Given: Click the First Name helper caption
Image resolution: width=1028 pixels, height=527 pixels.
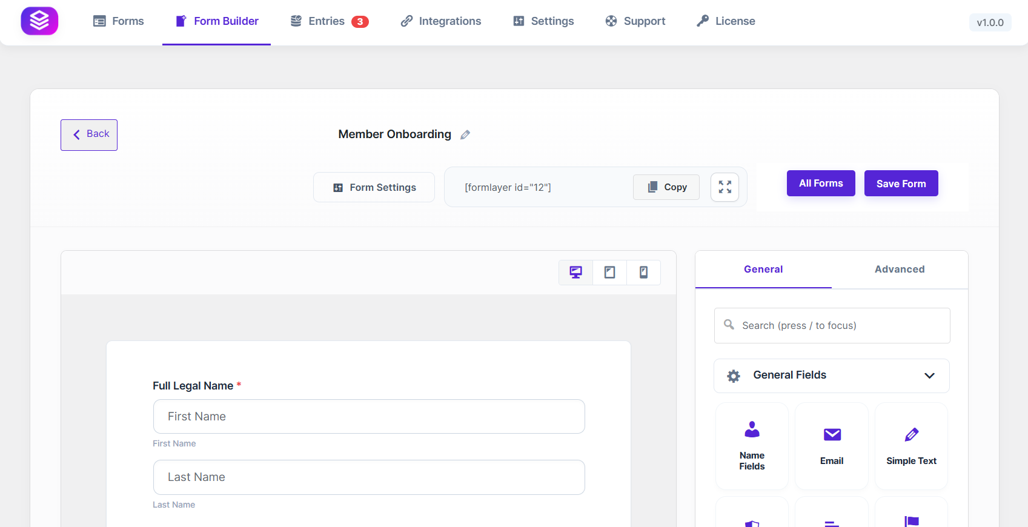Looking at the screenshot, I should 174,443.
